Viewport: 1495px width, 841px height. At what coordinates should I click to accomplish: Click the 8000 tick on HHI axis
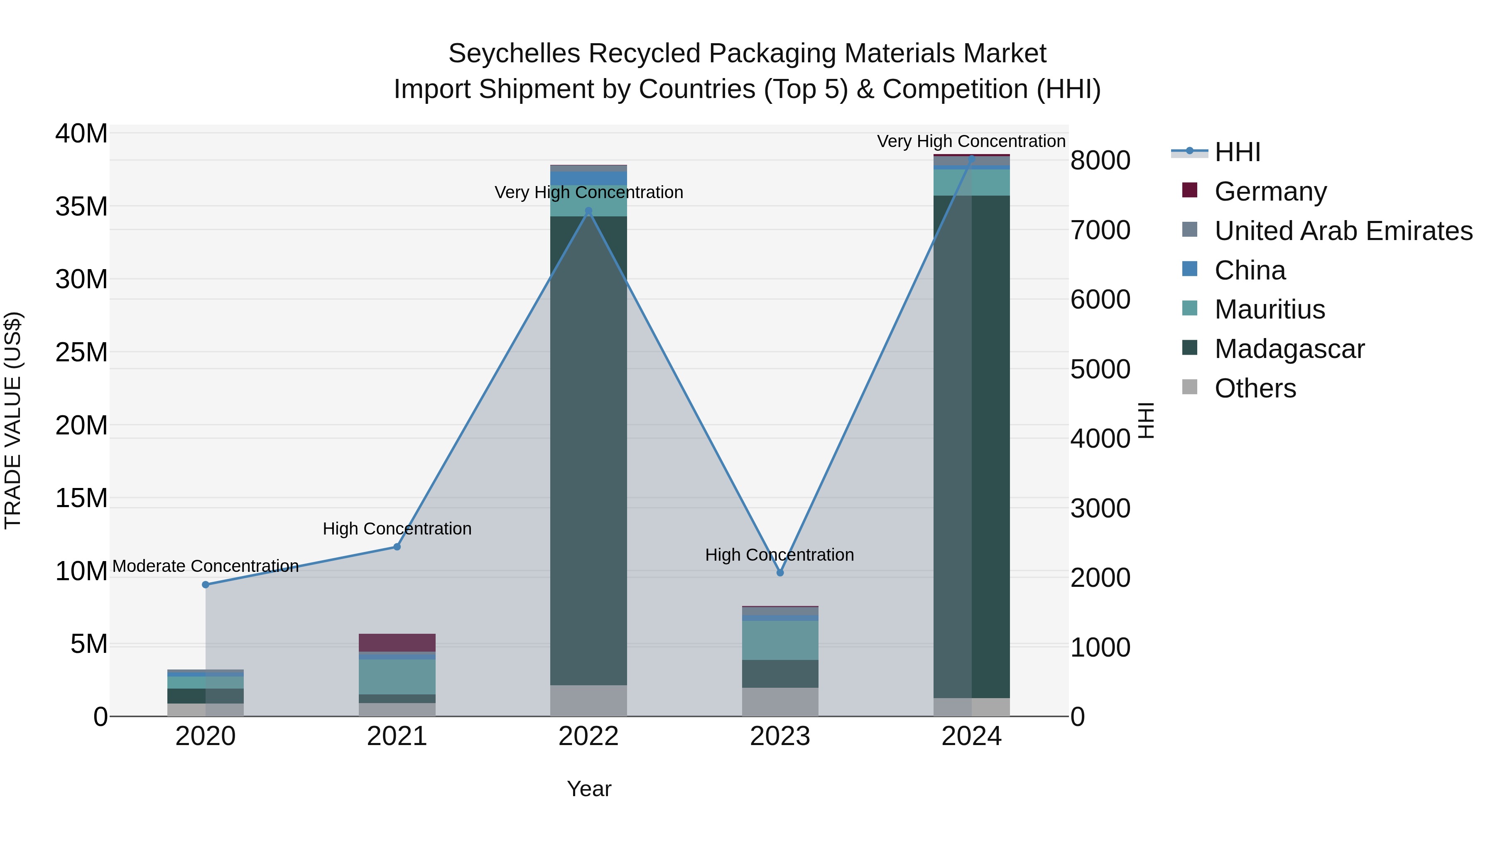1100,161
